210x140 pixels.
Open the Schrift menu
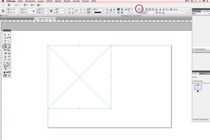point(49,1)
